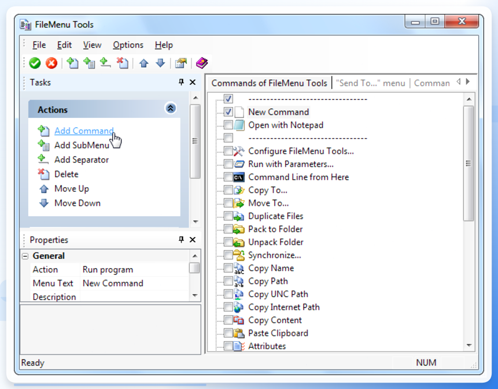Check the Command Line from Here checkbox
Screen dimensions: 498x389
coord(228,177)
